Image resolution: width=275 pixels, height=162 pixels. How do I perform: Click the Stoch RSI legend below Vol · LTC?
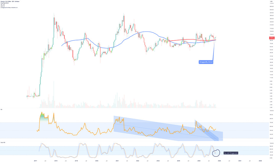(x=3, y=6)
